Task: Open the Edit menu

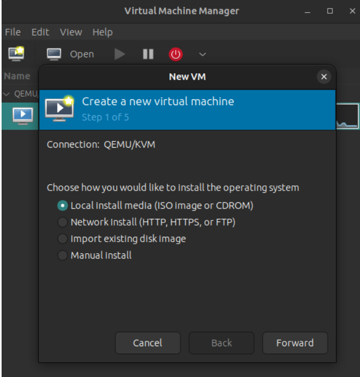Action: 40,32
